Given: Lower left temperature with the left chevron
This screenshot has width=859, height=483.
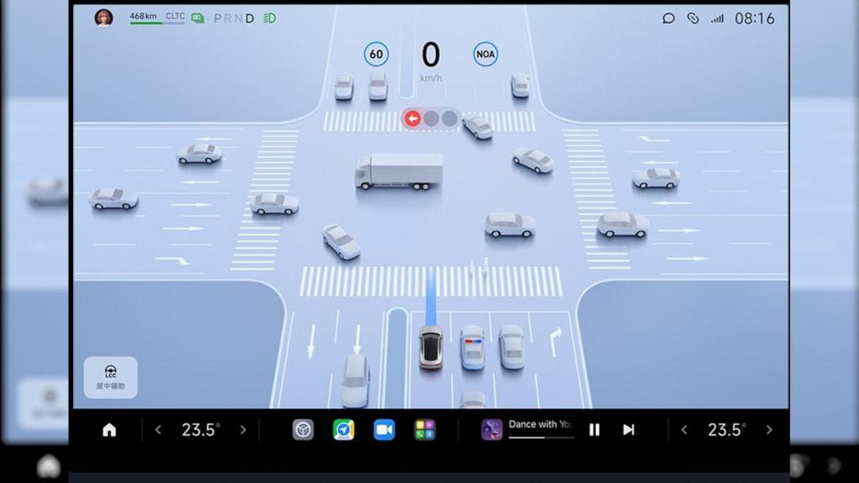Looking at the screenshot, I should (158, 429).
